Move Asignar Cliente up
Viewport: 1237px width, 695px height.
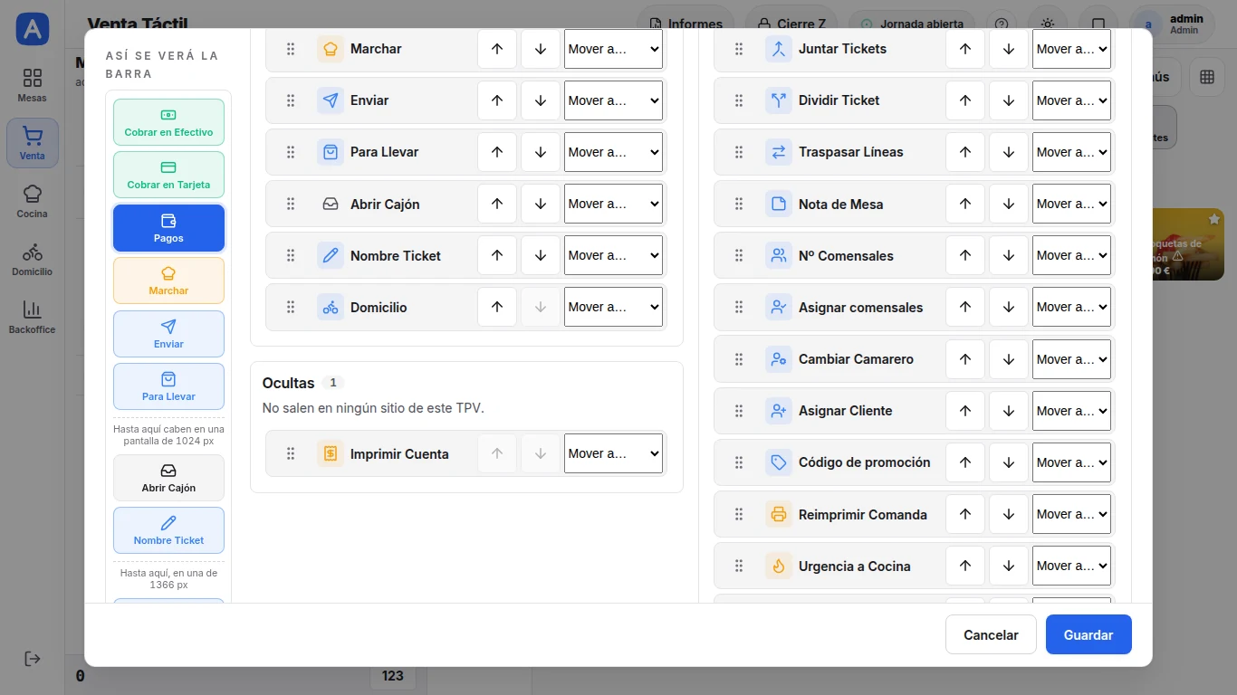(965, 411)
